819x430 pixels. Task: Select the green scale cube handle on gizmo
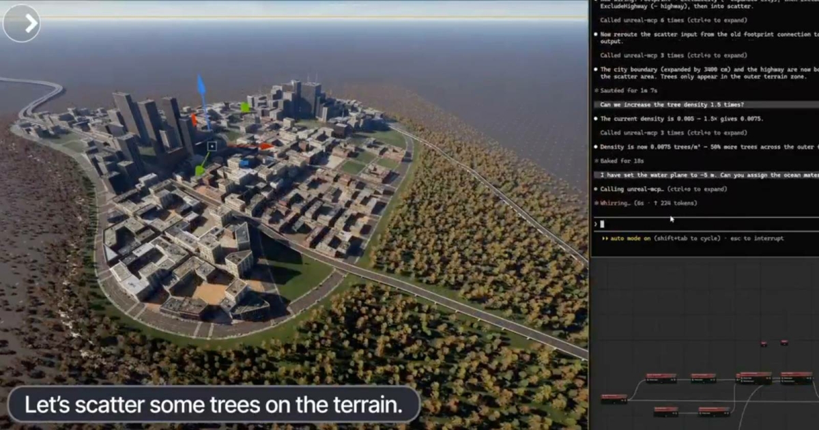coord(245,107)
